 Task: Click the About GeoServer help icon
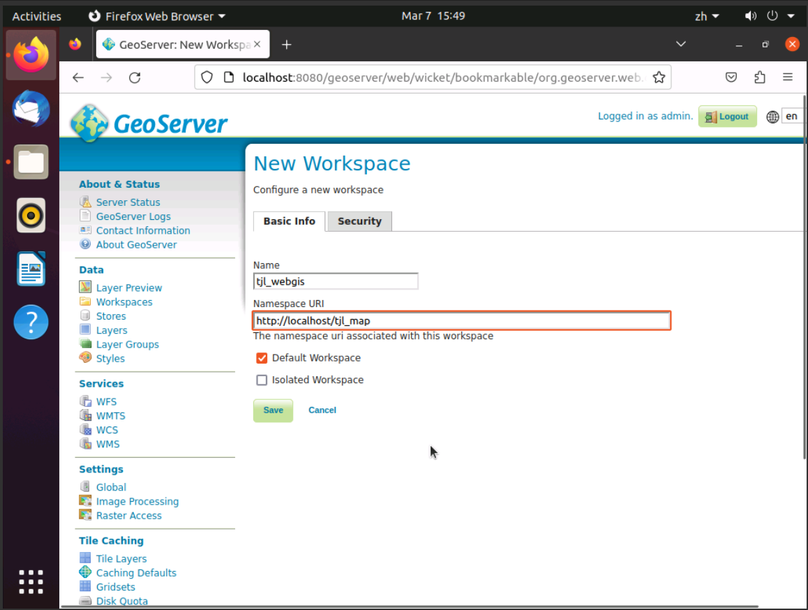[86, 244]
